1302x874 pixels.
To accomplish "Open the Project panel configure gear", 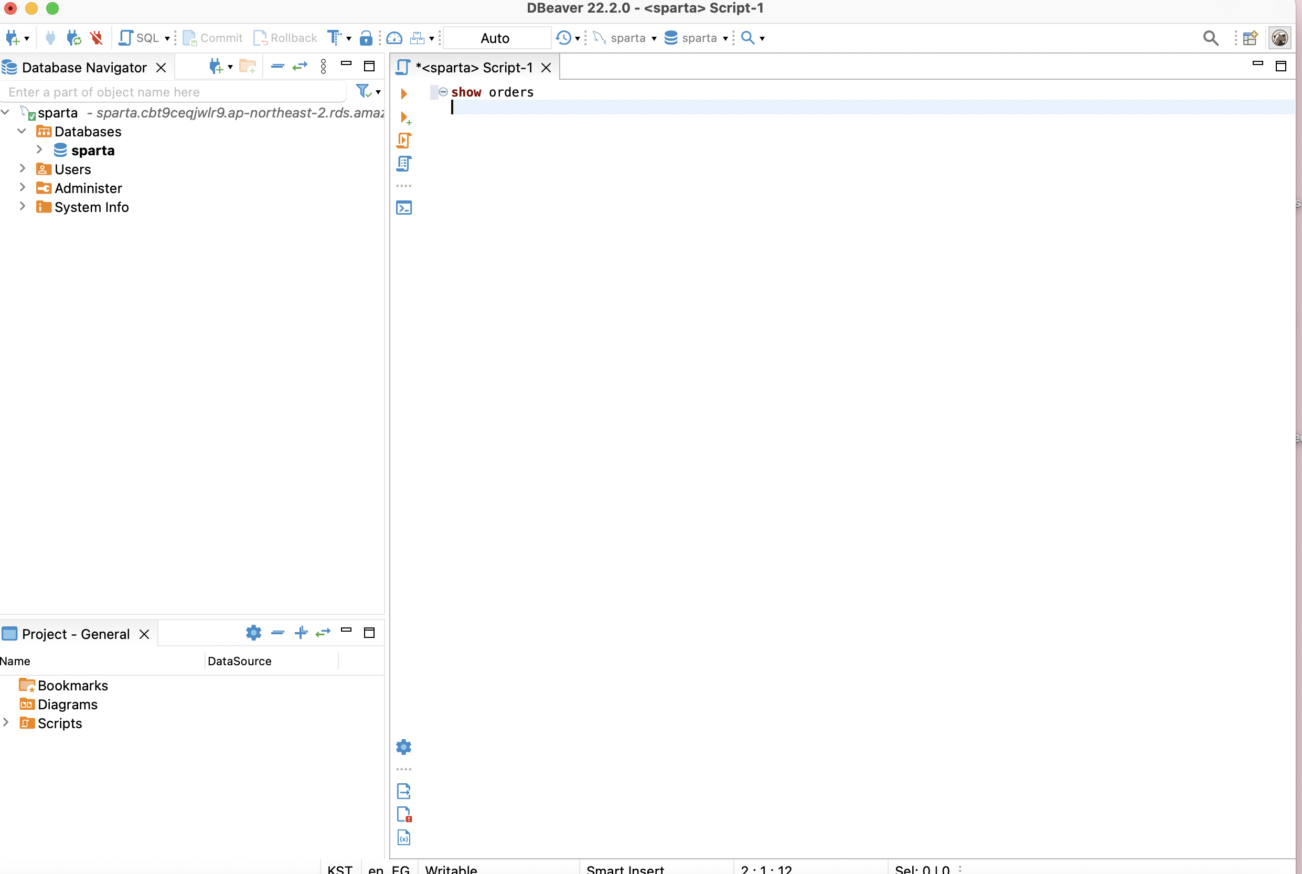I will click(x=253, y=633).
